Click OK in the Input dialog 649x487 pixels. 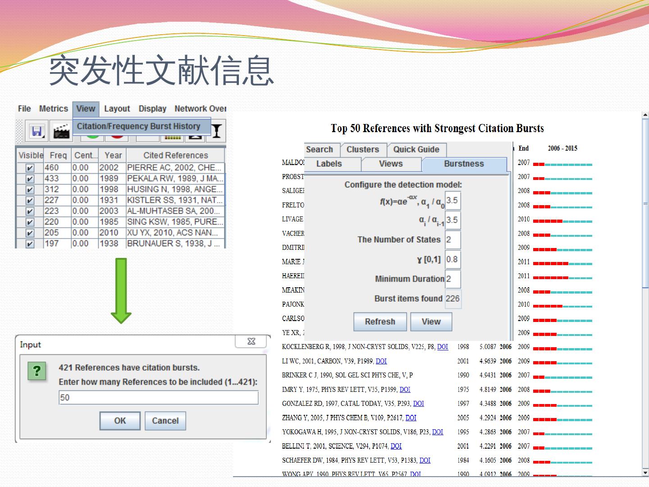(x=120, y=421)
